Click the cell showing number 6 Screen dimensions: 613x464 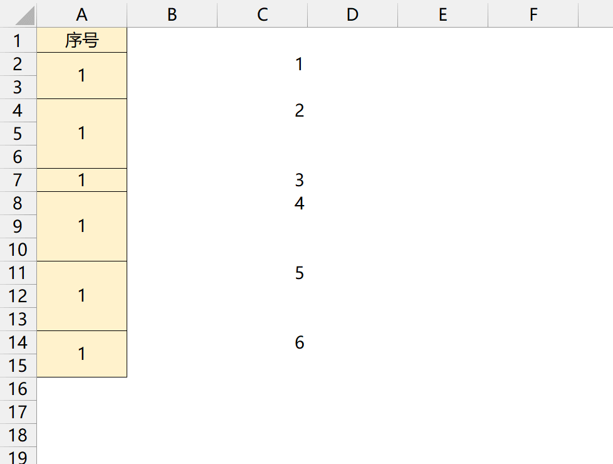pyautogui.click(x=263, y=342)
